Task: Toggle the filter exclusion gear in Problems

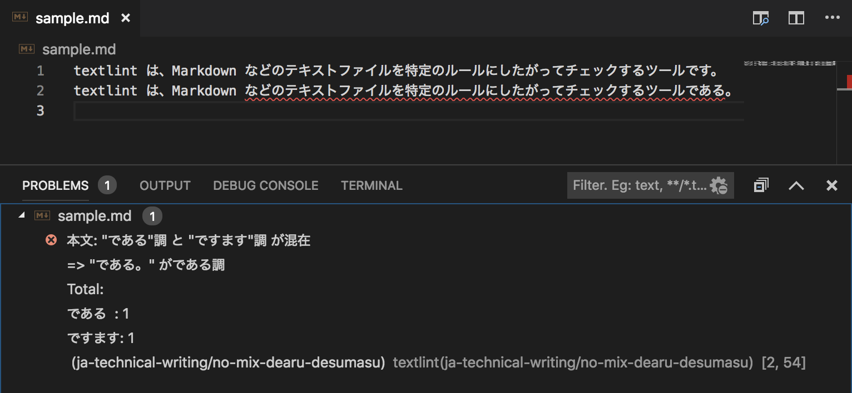Action: [x=720, y=185]
